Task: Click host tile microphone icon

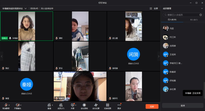Action: pos(10,38)
